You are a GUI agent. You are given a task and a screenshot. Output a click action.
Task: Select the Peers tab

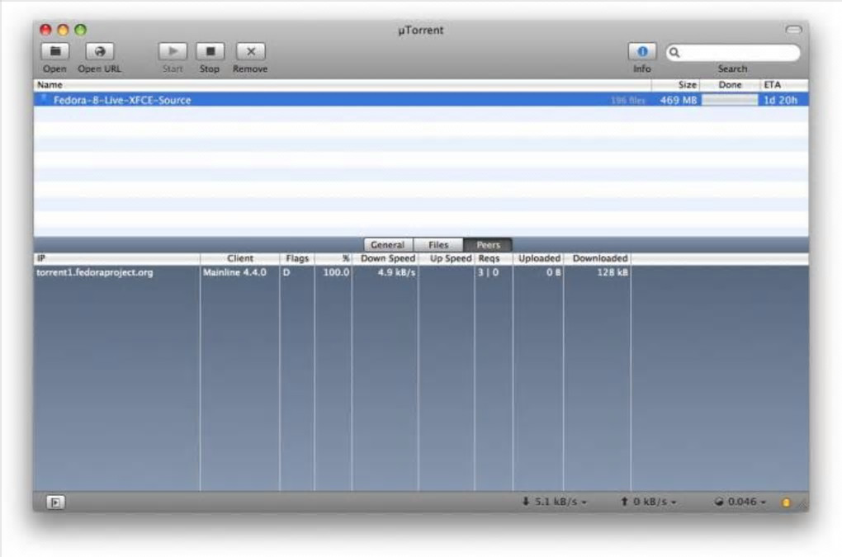point(488,245)
